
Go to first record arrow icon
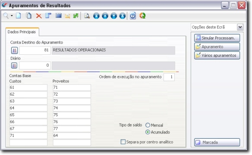tap(96, 16)
